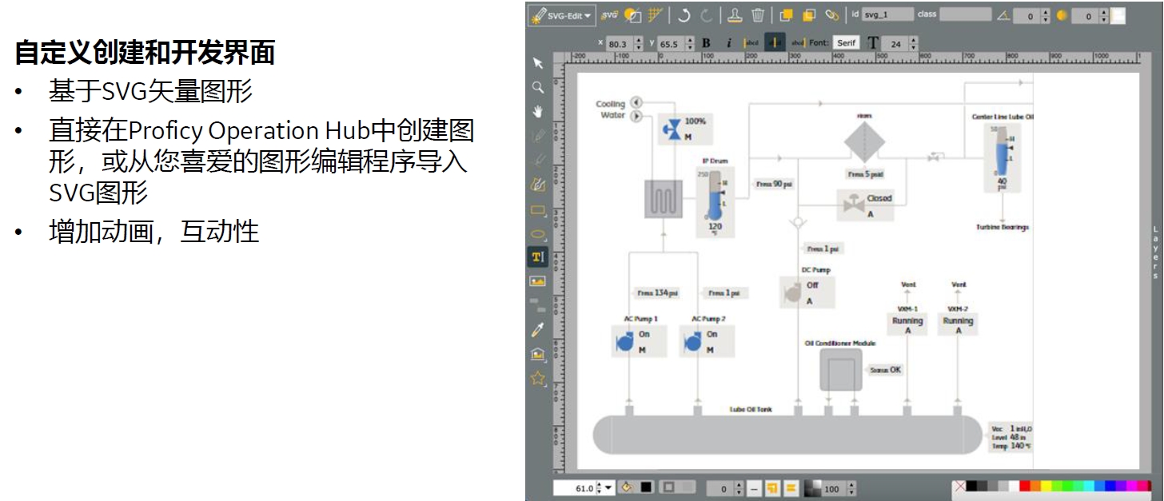The width and height of the screenshot is (1164, 501).
Task: Choose the Rectangle drawing tool
Action: pyautogui.click(x=539, y=209)
